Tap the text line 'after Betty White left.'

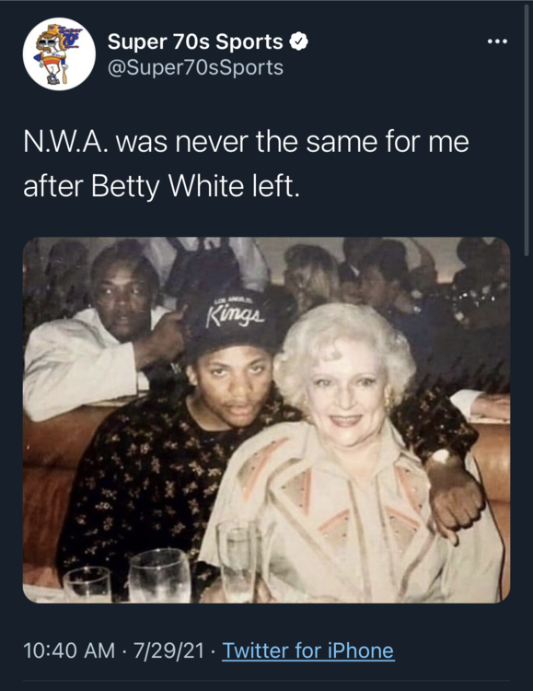pyautogui.click(x=161, y=186)
